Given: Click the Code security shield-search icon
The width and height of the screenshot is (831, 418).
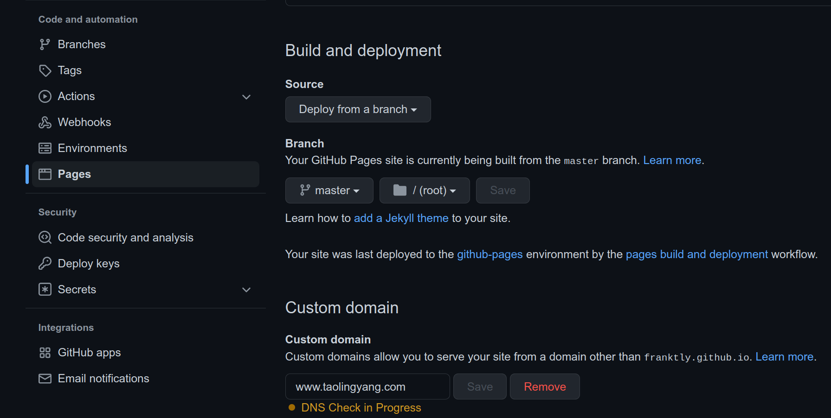Looking at the screenshot, I should pyautogui.click(x=45, y=238).
